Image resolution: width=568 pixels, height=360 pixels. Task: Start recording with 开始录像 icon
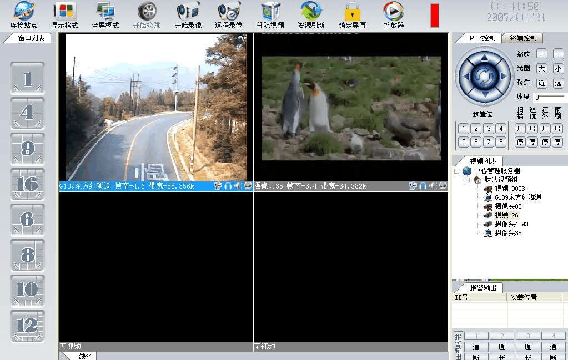point(188,15)
